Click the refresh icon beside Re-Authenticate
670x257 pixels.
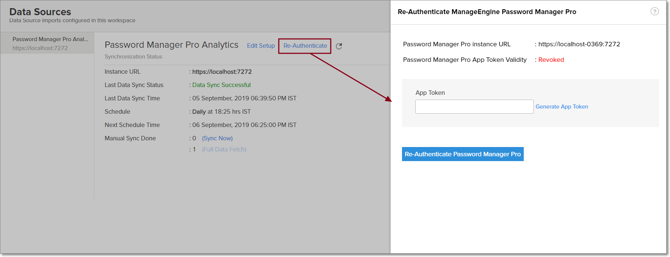[x=339, y=46]
